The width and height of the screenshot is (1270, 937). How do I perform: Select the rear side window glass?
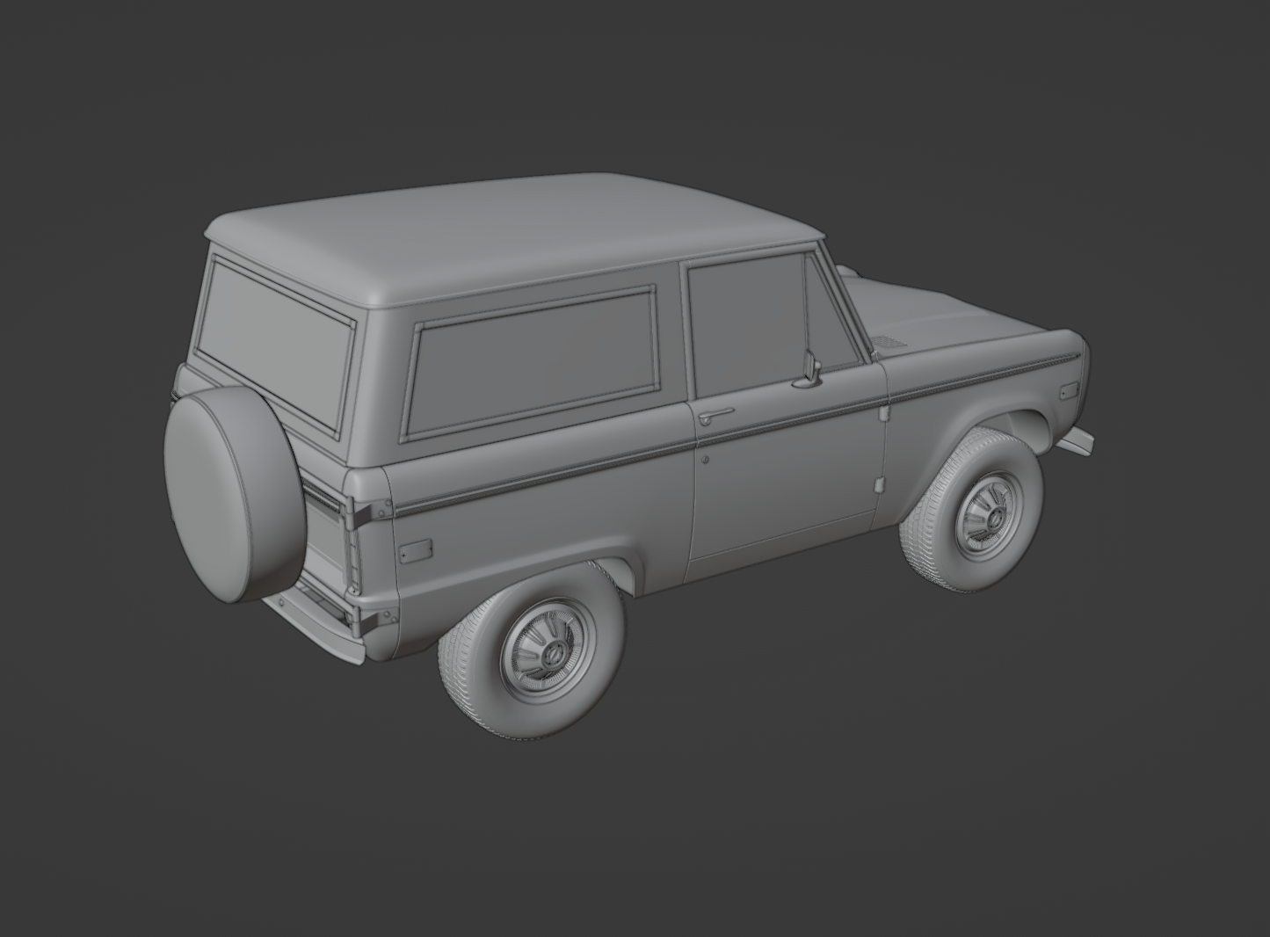[533, 362]
